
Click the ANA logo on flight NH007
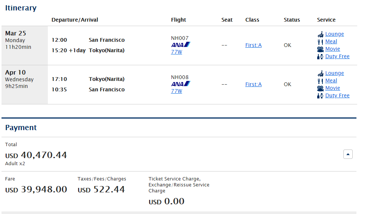(180, 44)
